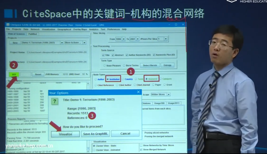Toggle Author Keywords (DE) checkbox
Screen dimensions: 267x154
[x=127, y=55]
